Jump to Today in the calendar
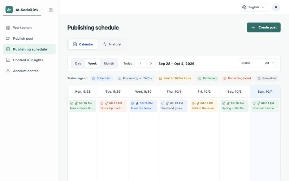Image resolution: width=289 pixels, height=181 pixels. 128,63
